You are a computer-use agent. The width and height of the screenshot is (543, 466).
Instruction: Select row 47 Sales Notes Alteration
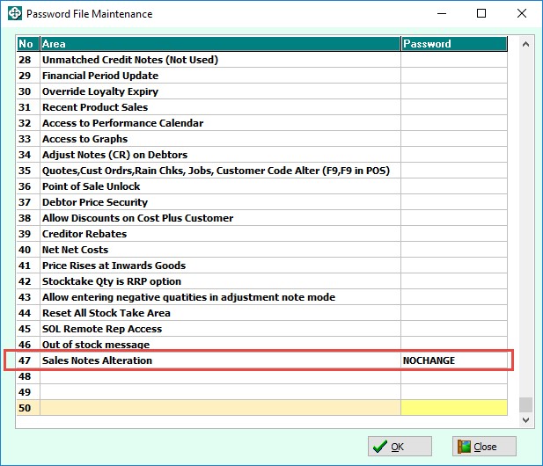(x=261, y=360)
